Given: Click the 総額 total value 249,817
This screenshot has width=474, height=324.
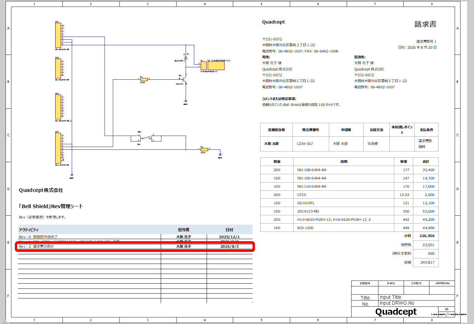Looking at the screenshot, I should pyautogui.click(x=427, y=262).
